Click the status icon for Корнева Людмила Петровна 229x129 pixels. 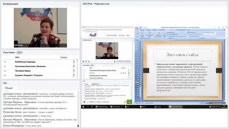[74, 75]
